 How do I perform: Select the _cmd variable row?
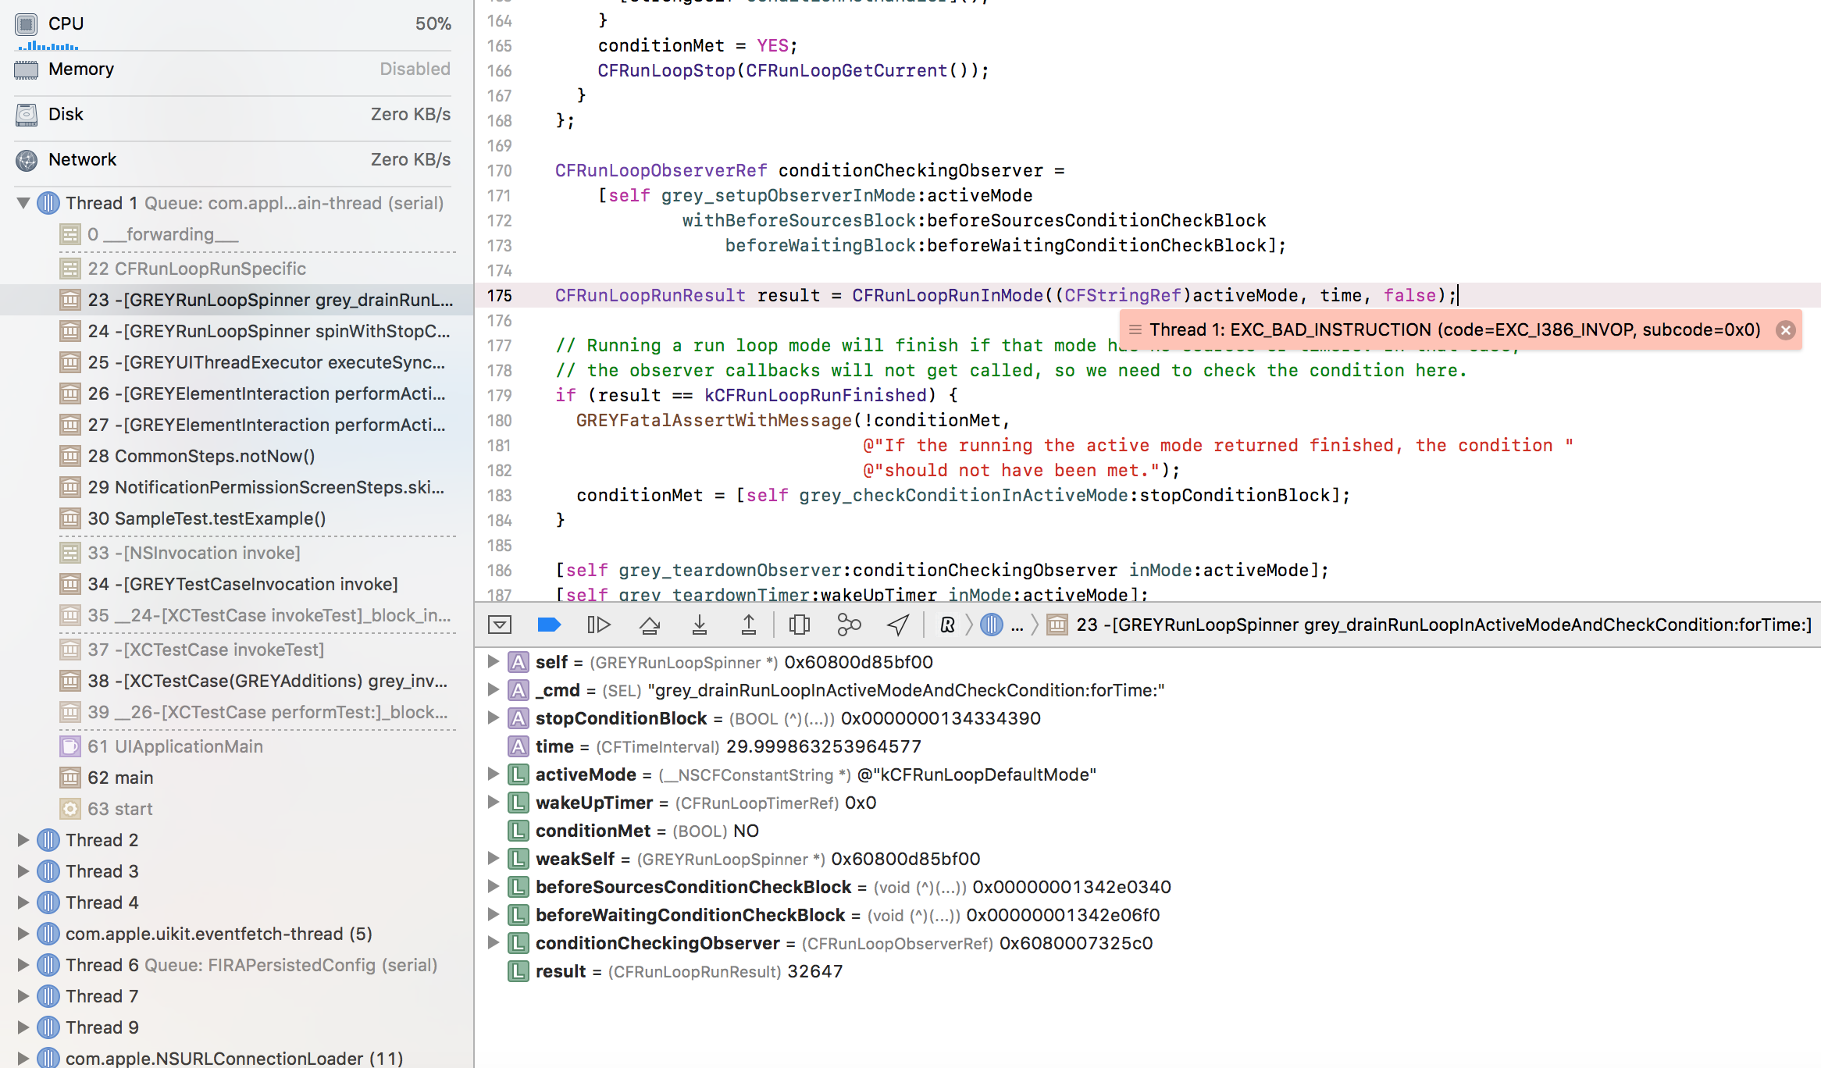click(x=1148, y=690)
